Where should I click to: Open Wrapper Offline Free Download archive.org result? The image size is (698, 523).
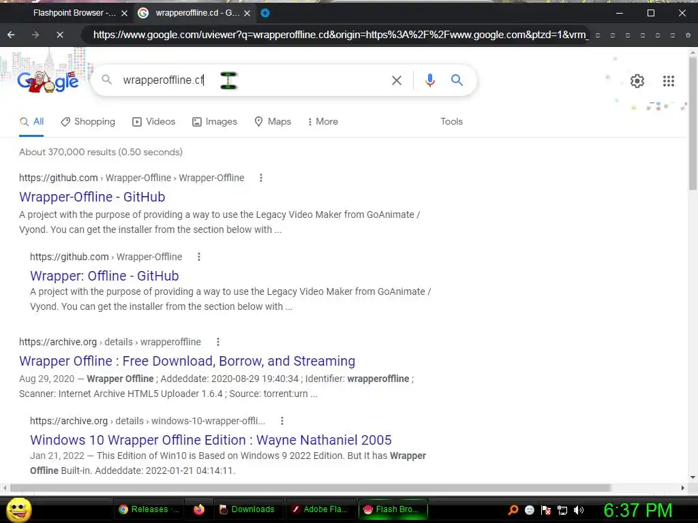pos(187,361)
